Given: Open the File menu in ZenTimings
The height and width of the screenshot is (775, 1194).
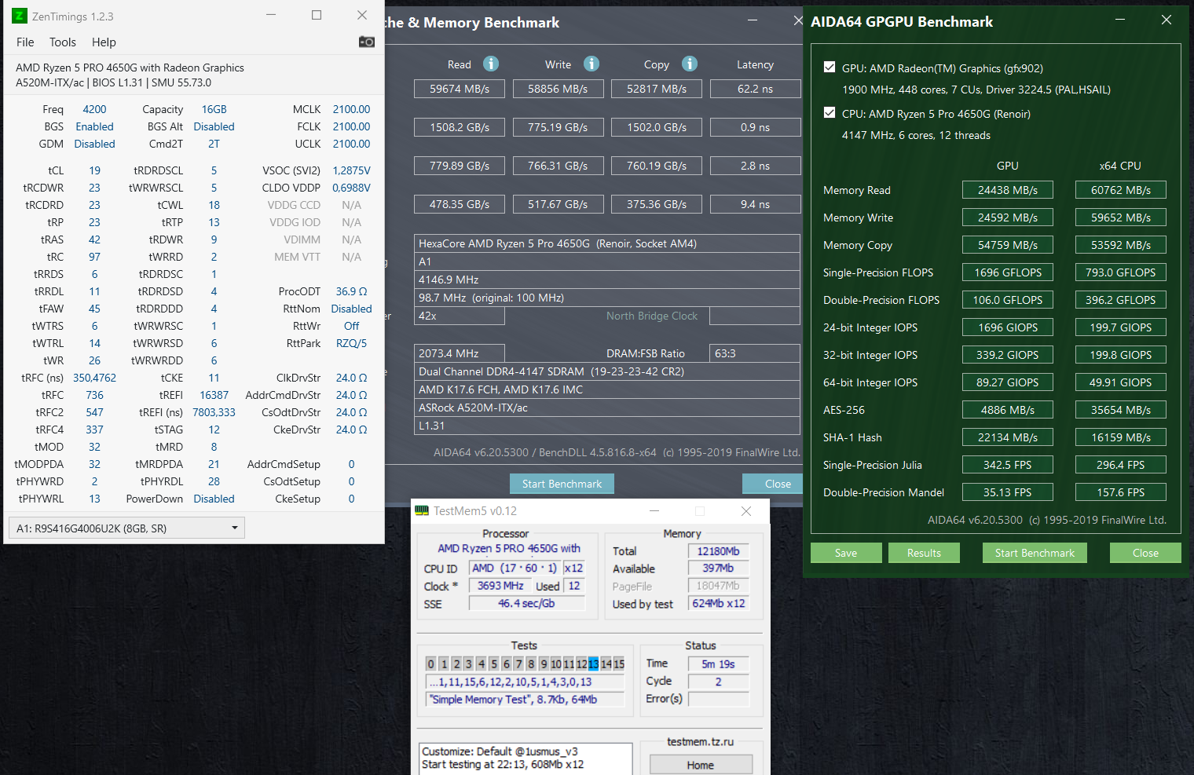Looking at the screenshot, I should 25,42.
